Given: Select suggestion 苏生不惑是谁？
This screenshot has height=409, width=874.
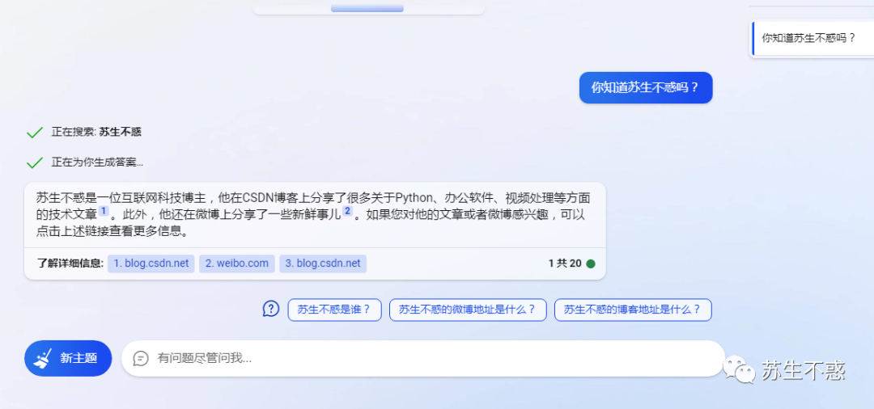Looking at the screenshot, I should tap(334, 310).
